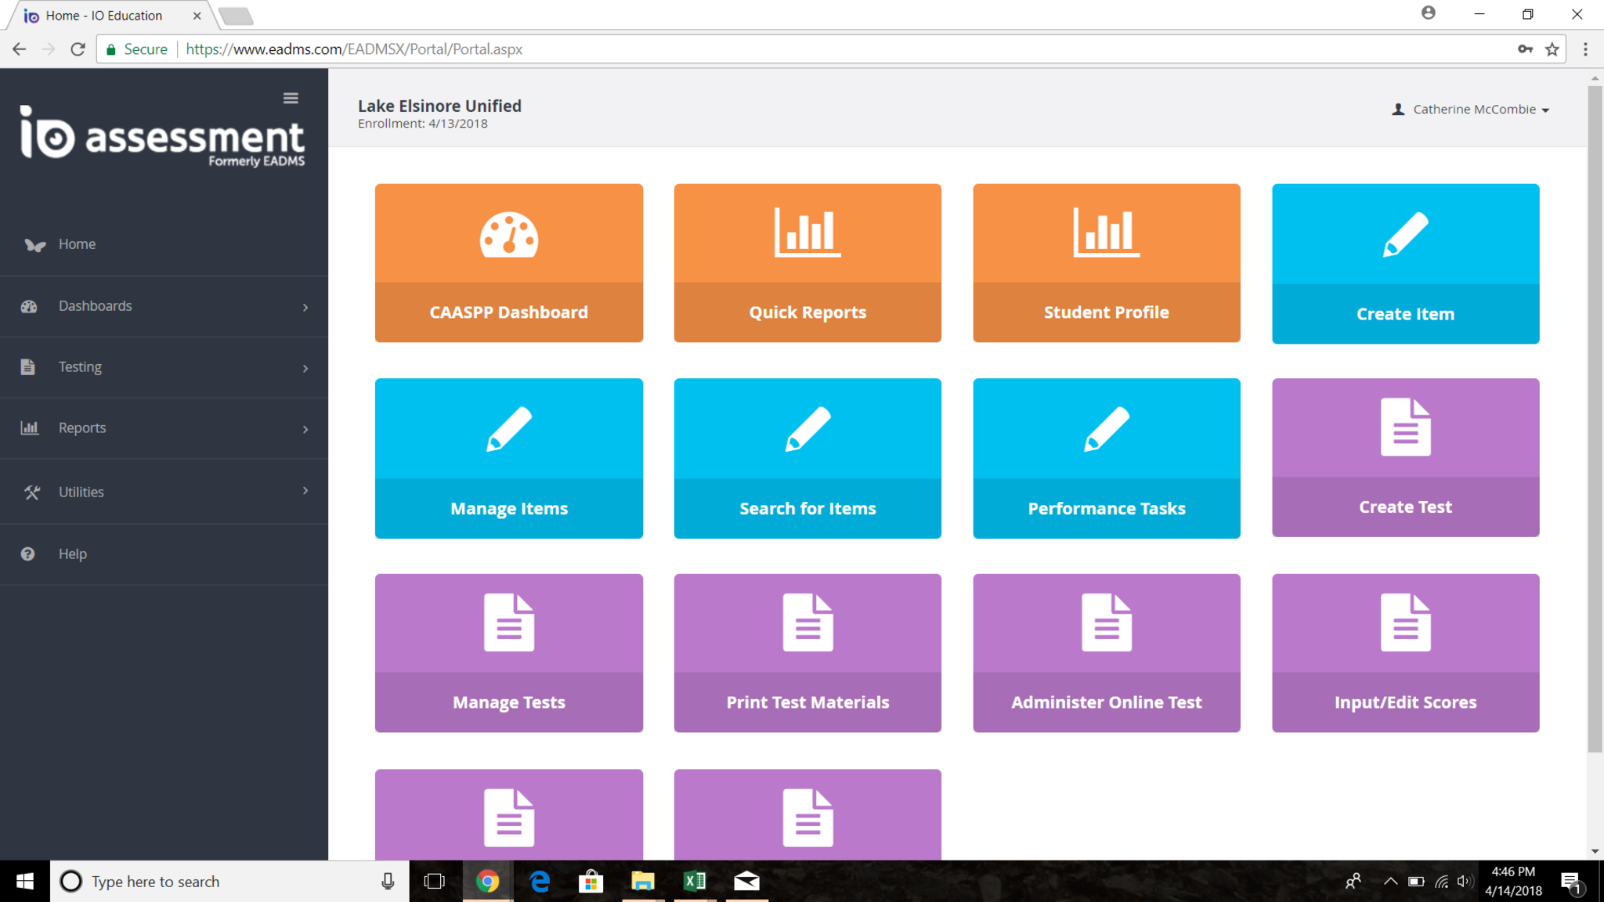Open the CAASPP Dashboard gauge tile
This screenshot has width=1604, height=902.
[508, 235]
